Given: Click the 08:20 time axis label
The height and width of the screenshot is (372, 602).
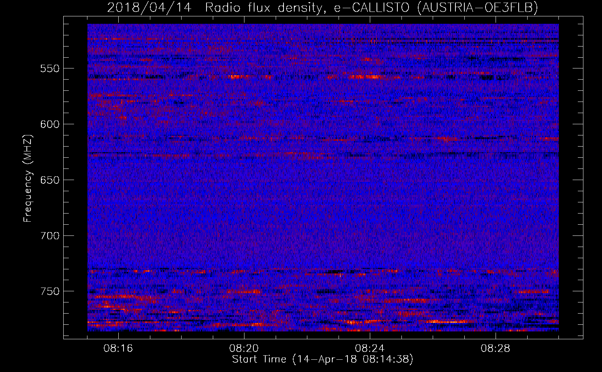Looking at the screenshot, I should pyautogui.click(x=244, y=349).
